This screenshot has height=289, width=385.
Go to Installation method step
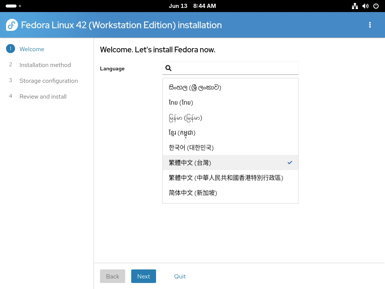tap(45, 65)
